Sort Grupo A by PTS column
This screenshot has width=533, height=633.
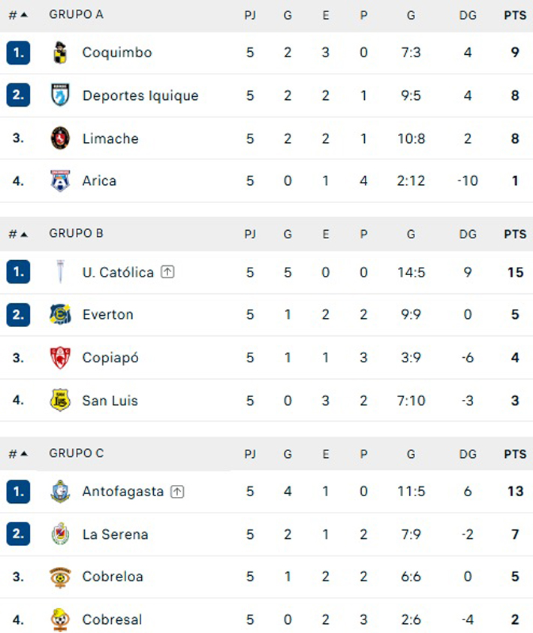tap(515, 15)
